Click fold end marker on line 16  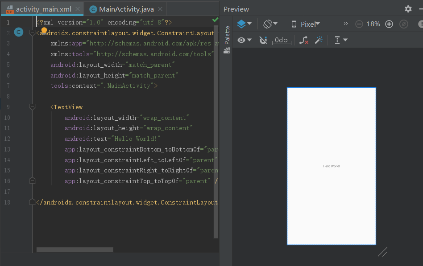coord(32,181)
